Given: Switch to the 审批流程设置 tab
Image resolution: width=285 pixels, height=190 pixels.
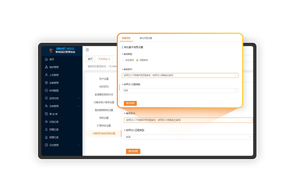Looking at the screenshot, I should click(146, 38).
